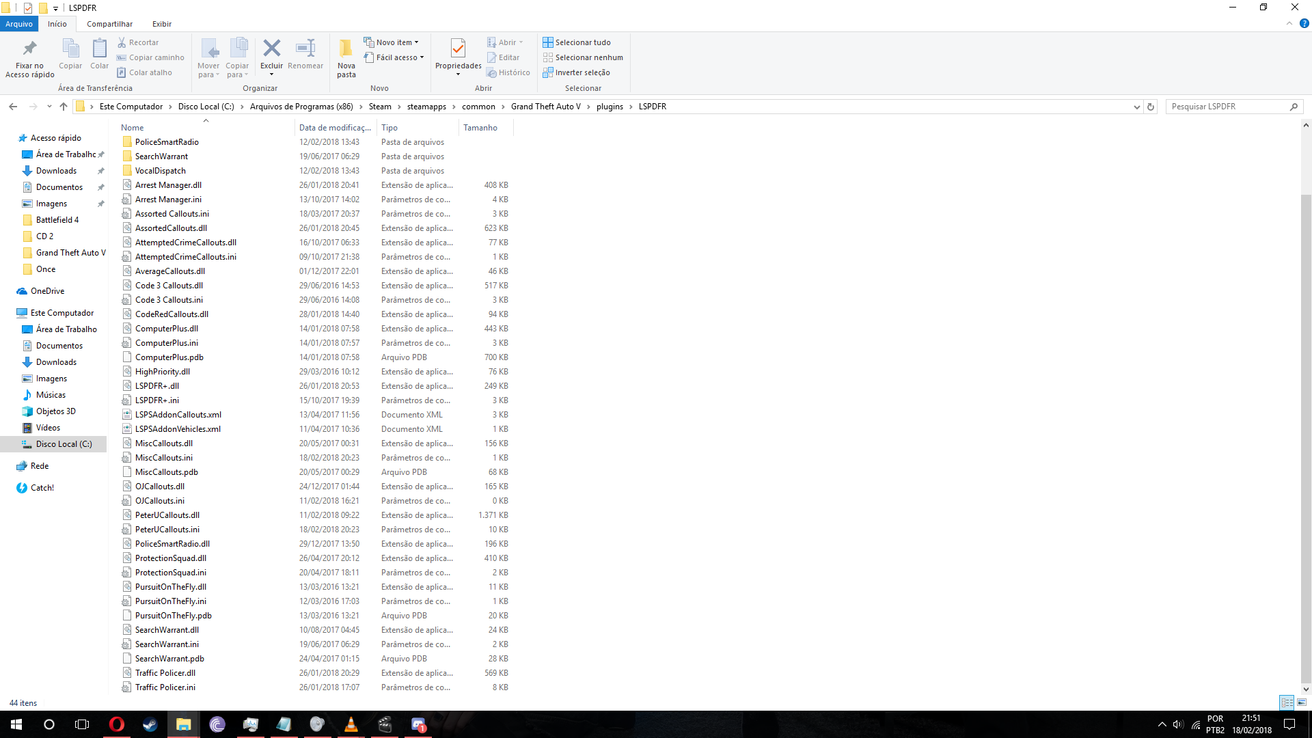Open the address bar history dropdown

1136,107
